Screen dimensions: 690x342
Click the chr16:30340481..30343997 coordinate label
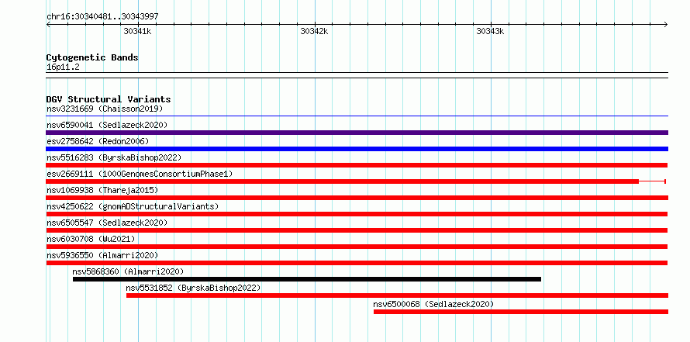click(102, 17)
